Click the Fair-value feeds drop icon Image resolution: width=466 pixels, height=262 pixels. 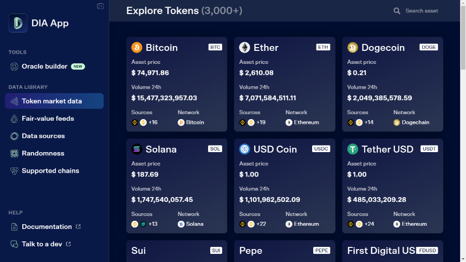click(x=14, y=119)
